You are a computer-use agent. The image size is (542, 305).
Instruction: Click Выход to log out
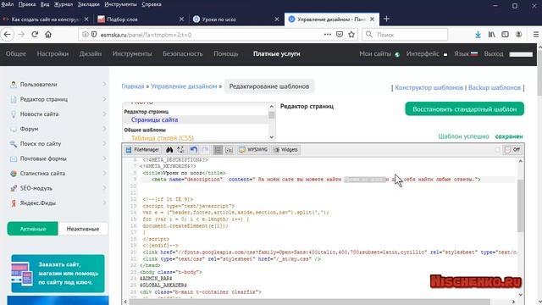[x=494, y=54]
